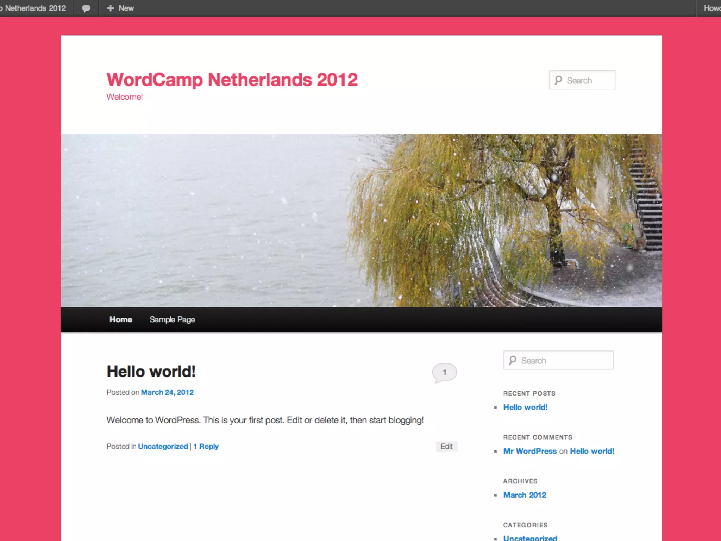Click the WordCamp Netherlands 2012 site title
This screenshot has height=541, width=721.
232,80
